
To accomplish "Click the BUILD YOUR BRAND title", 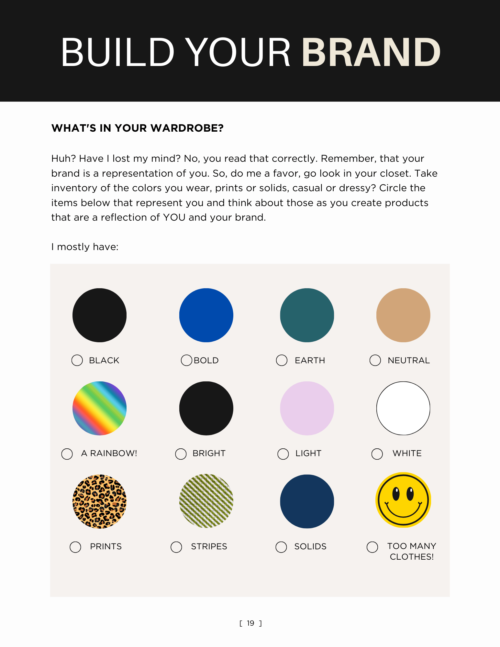I will pyautogui.click(x=250, y=52).
